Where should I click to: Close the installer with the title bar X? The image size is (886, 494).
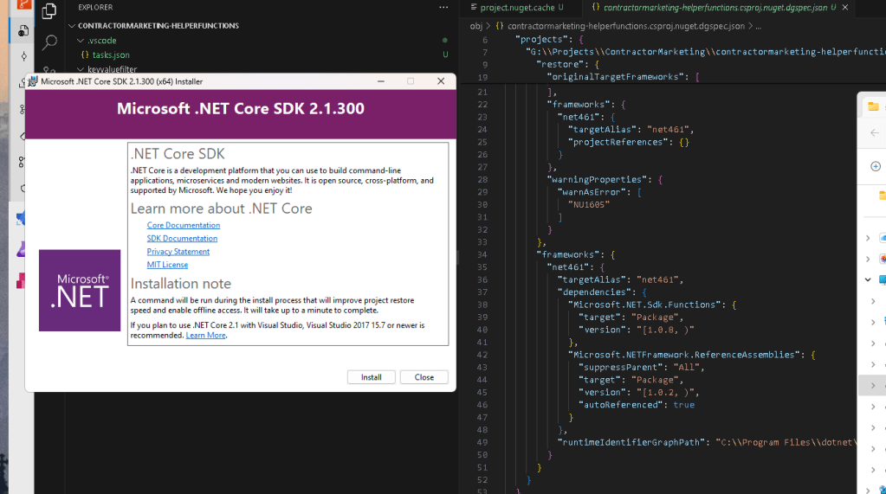(441, 81)
